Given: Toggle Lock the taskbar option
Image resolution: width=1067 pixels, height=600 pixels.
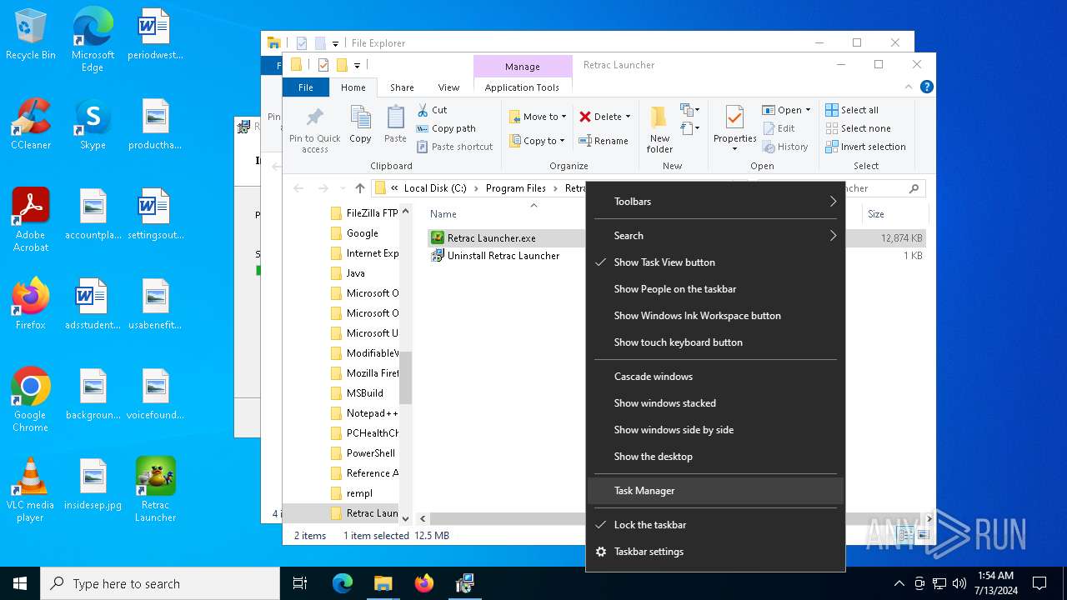Looking at the screenshot, I should tap(715, 525).
